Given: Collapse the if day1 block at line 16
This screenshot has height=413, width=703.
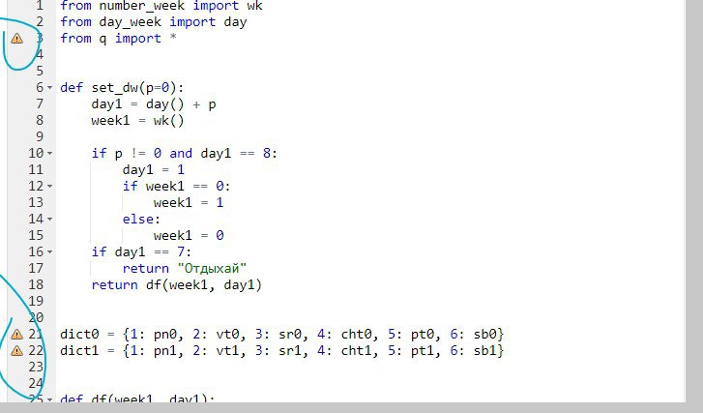Looking at the screenshot, I should tap(49, 252).
